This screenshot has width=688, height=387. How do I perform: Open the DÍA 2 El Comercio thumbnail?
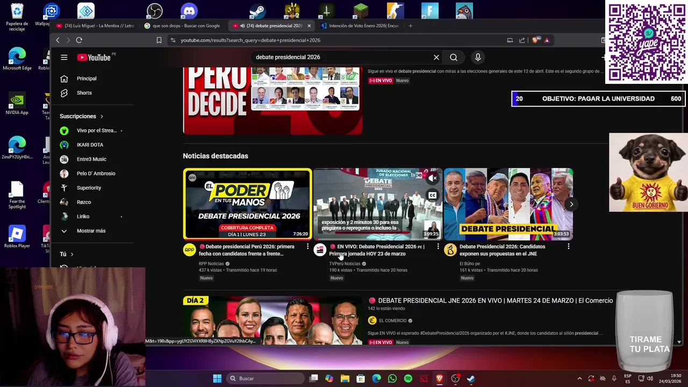coord(273,320)
